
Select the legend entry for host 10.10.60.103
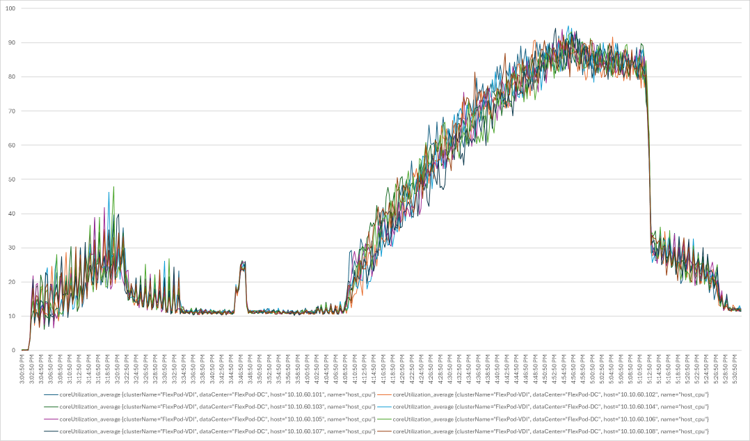[x=210, y=407]
